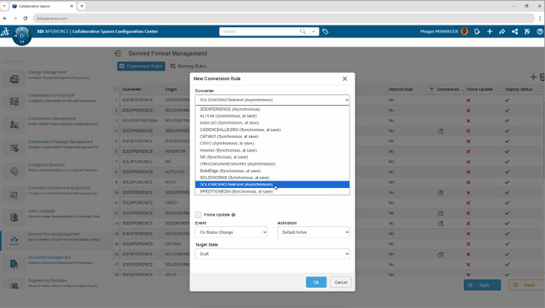
Task: Open the Implicit Rule column filter icon
Action: tap(432, 89)
